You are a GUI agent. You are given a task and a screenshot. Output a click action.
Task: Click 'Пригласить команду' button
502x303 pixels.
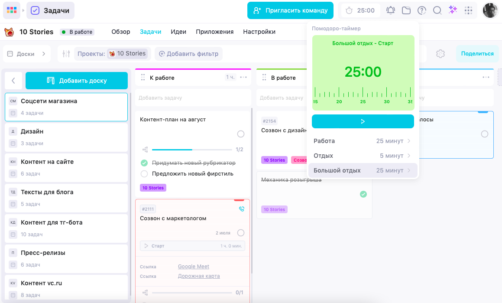pos(290,10)
